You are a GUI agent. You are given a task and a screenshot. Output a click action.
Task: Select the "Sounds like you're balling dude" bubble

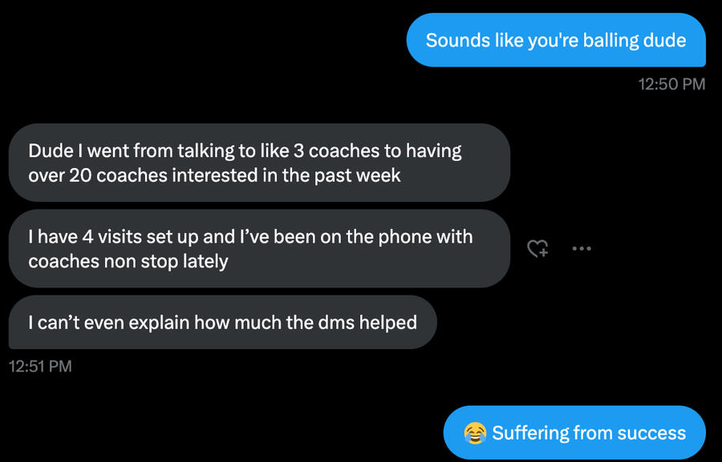coord(556,40)
